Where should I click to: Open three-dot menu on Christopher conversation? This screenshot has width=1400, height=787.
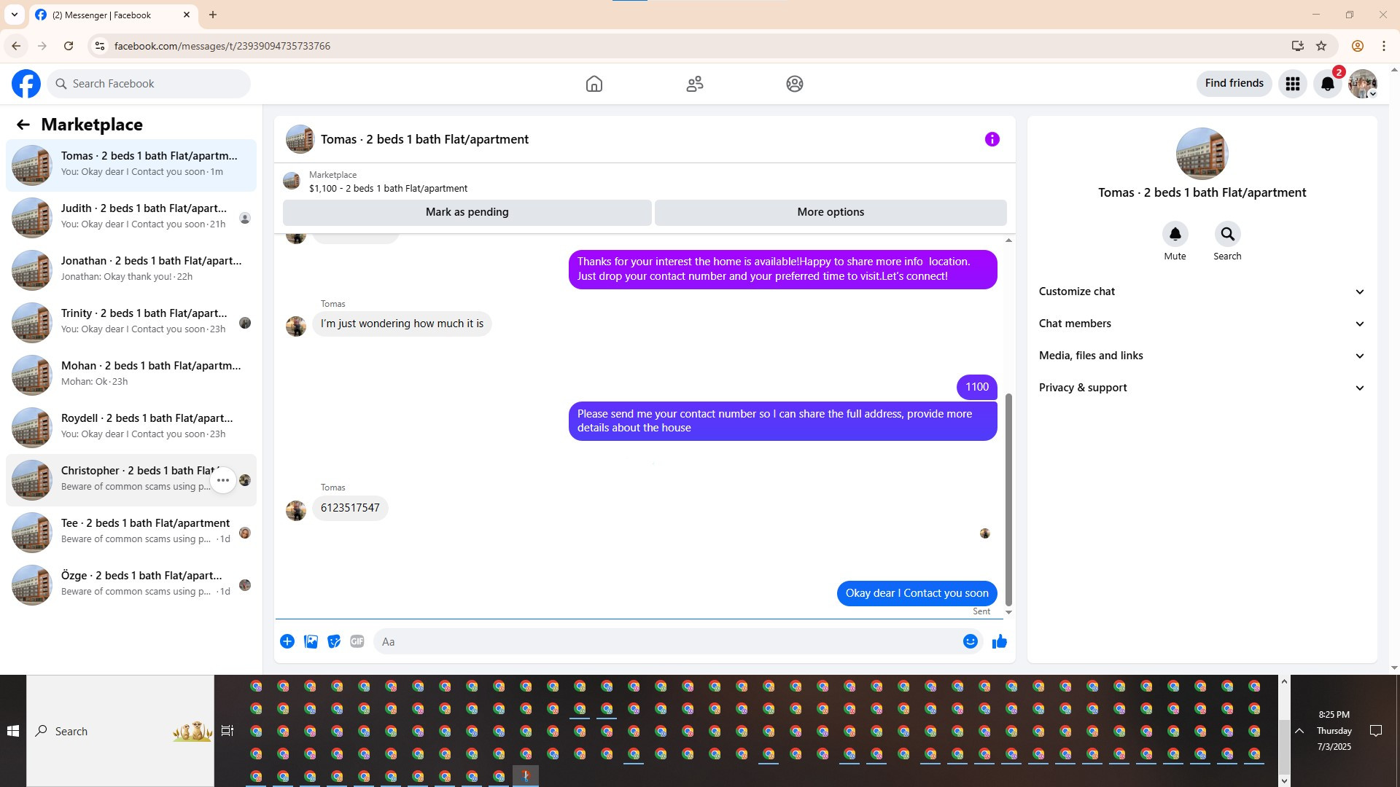click(223, 480)
